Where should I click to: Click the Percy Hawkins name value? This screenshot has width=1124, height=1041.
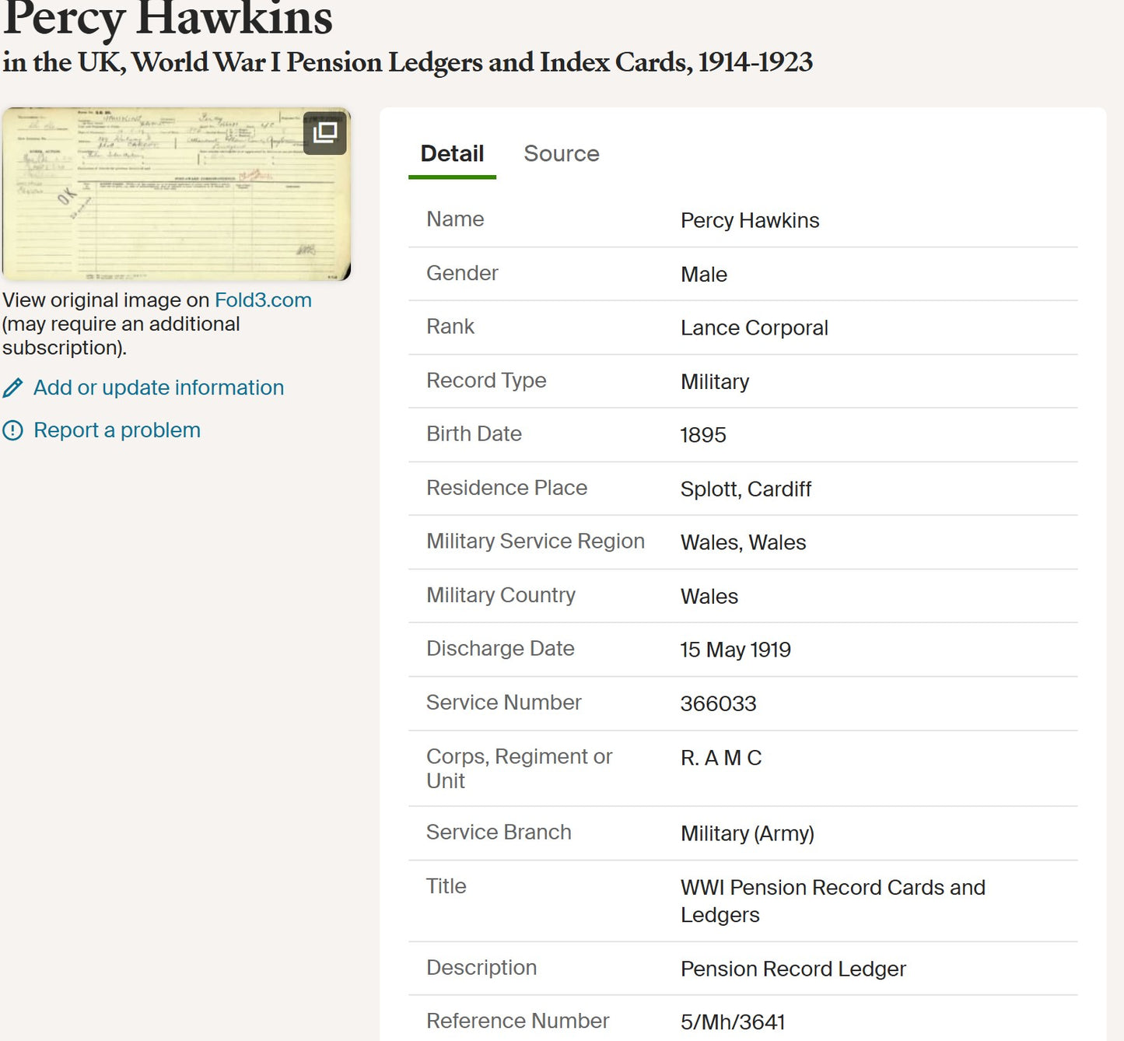click(x=750, y=221)
